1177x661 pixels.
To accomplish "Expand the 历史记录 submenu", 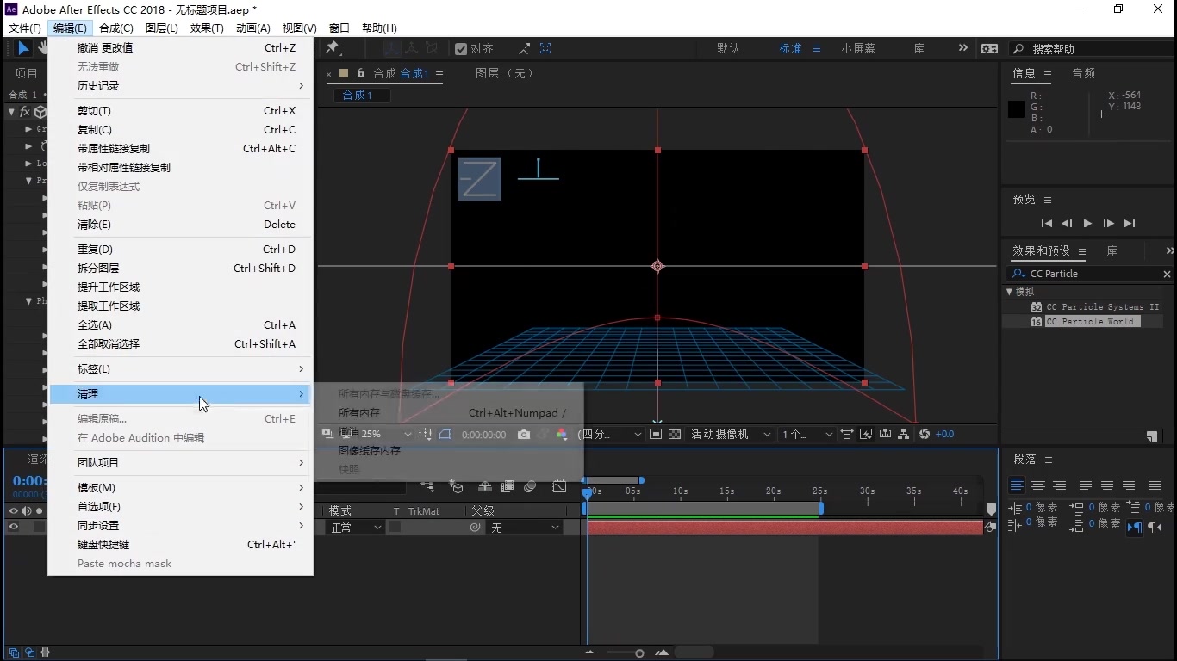I will click(x=180, y=86).
